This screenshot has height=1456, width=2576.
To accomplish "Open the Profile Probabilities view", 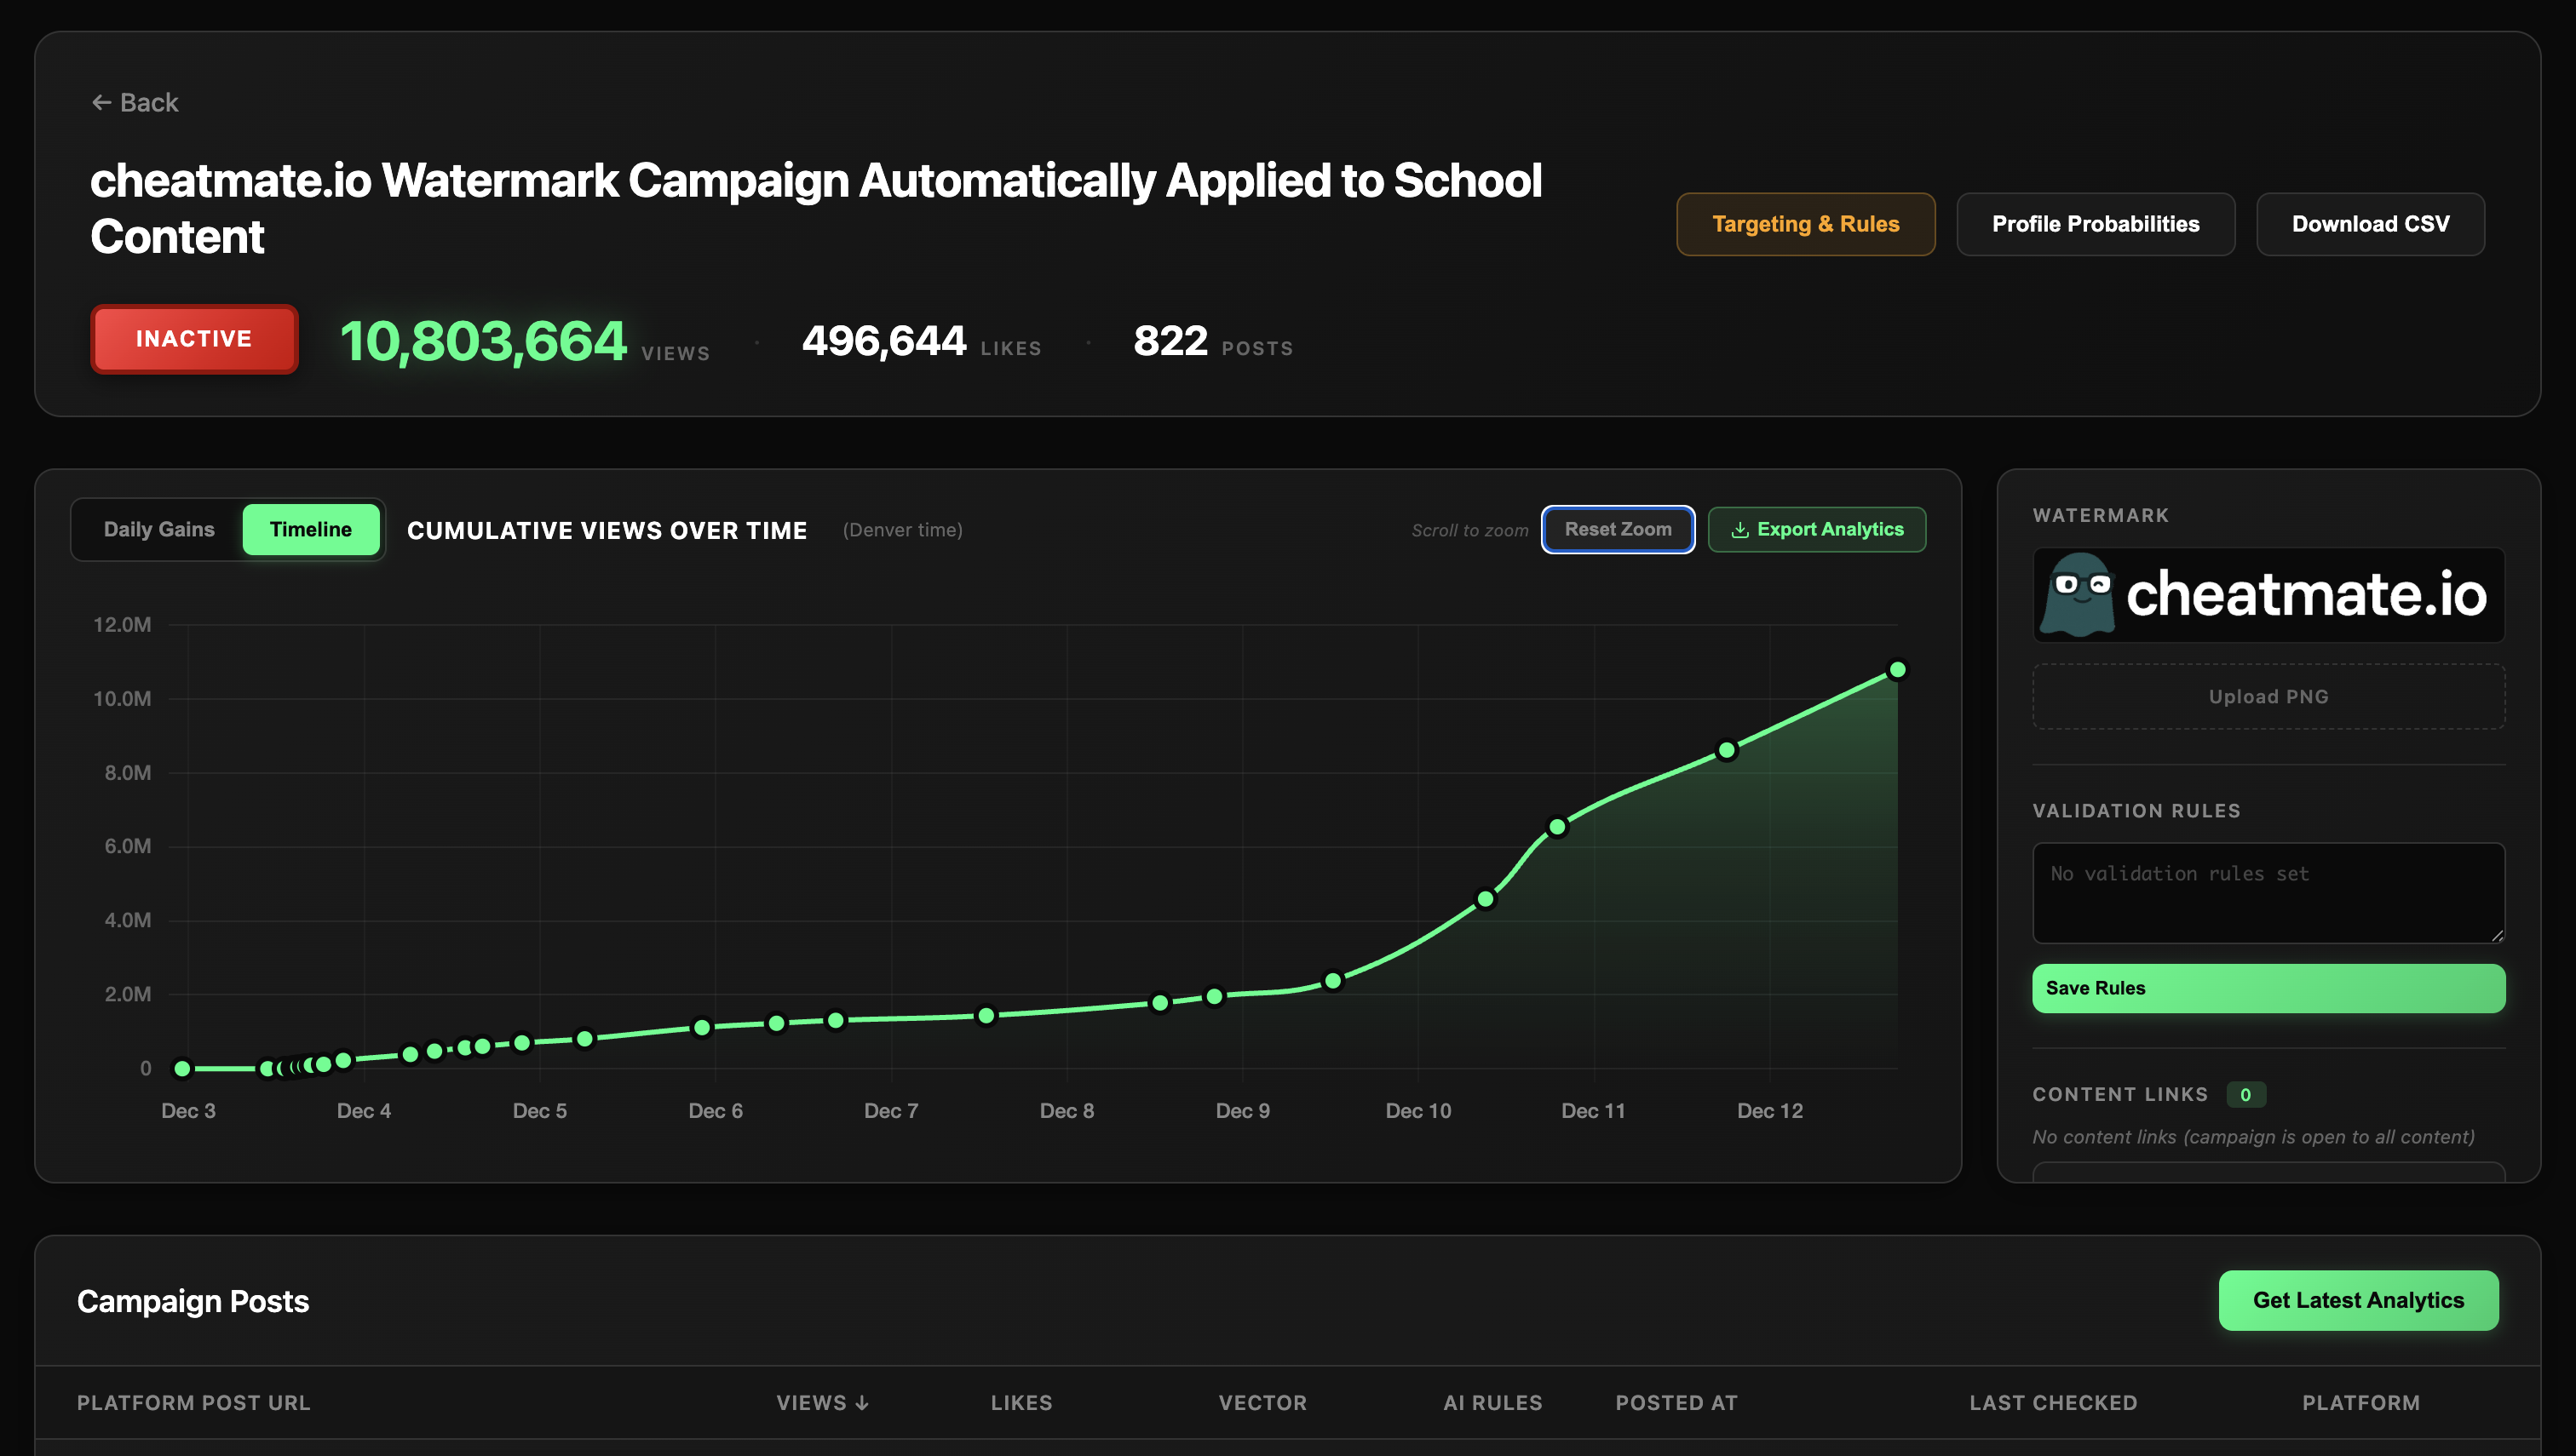I will point(2095,224).
